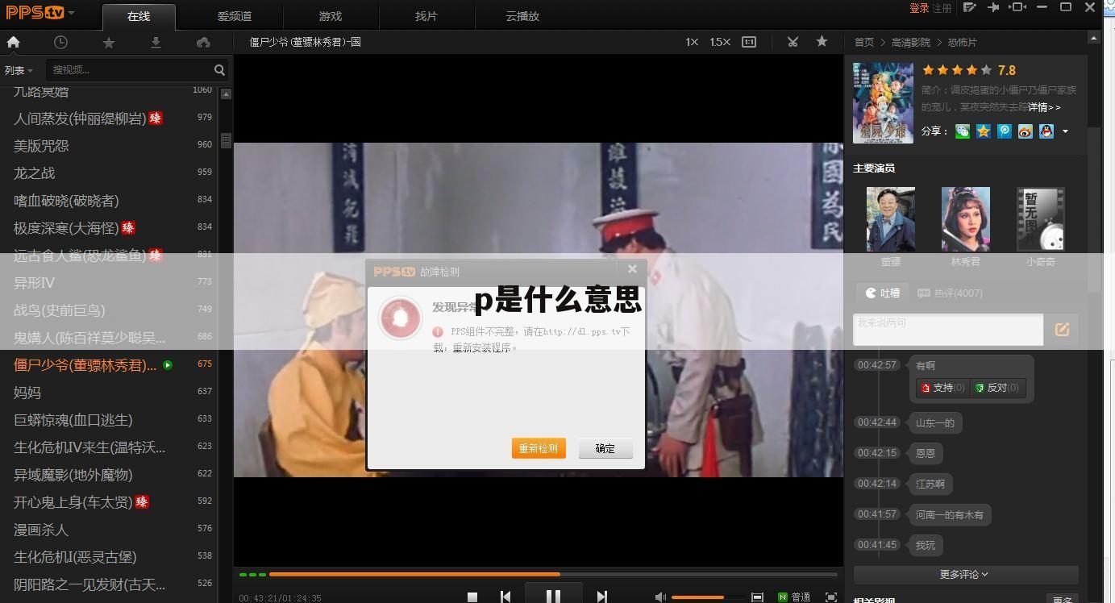Select 1.5× playback speed

[x=720, y=42]
